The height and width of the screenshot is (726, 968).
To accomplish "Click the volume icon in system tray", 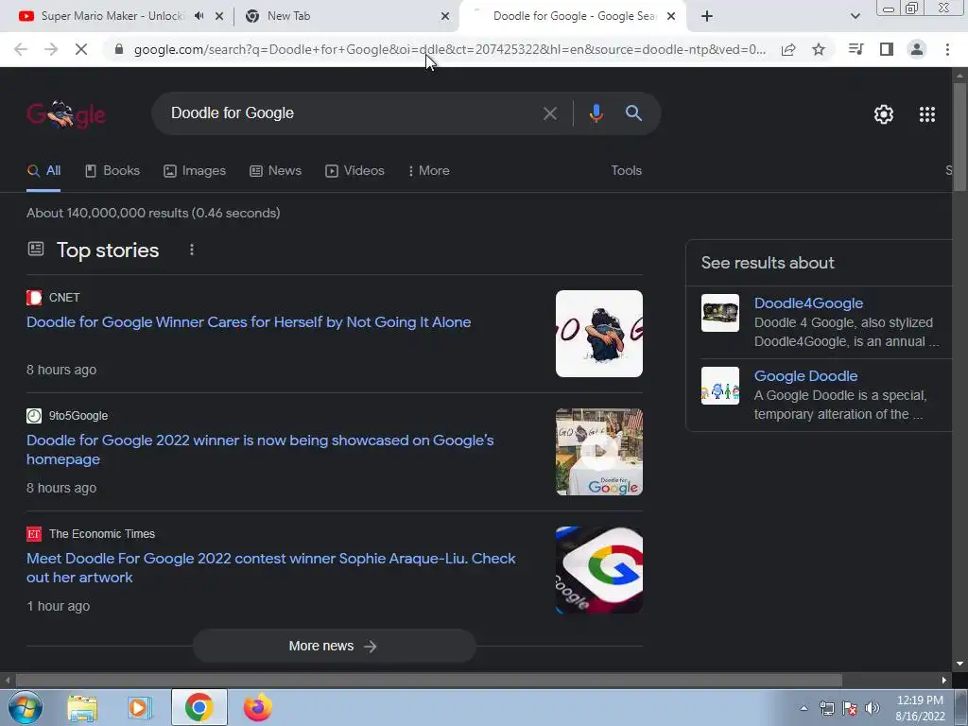I will pyautogui.click(x=872, y=708).
